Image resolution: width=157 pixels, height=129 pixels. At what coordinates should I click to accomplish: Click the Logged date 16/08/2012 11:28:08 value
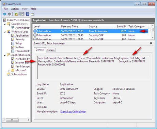[123, 89]
